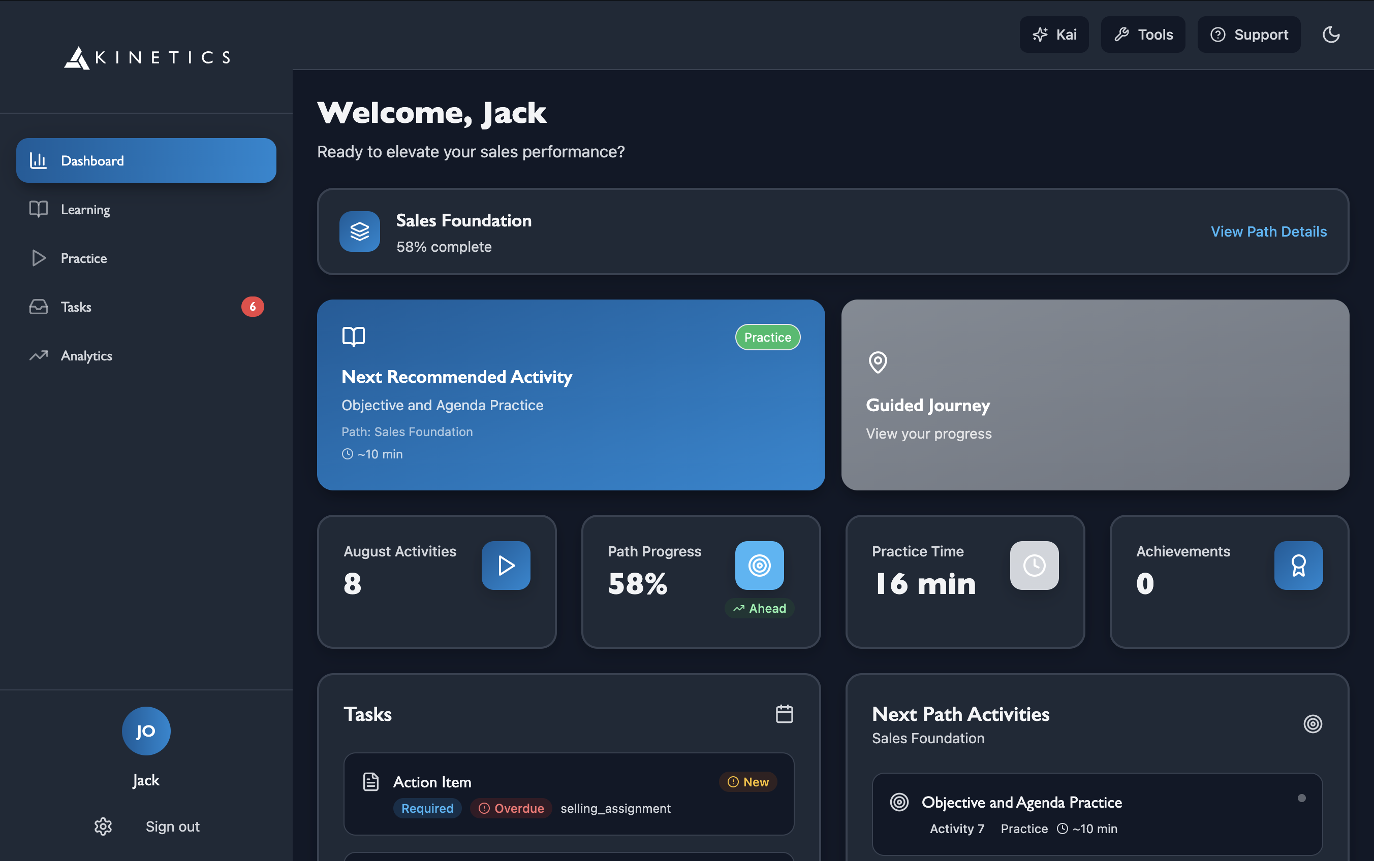The width and height of the screenshot is (1374, 861).
Task: Click the Activity 7 label
Action: [x=957, y=829]
